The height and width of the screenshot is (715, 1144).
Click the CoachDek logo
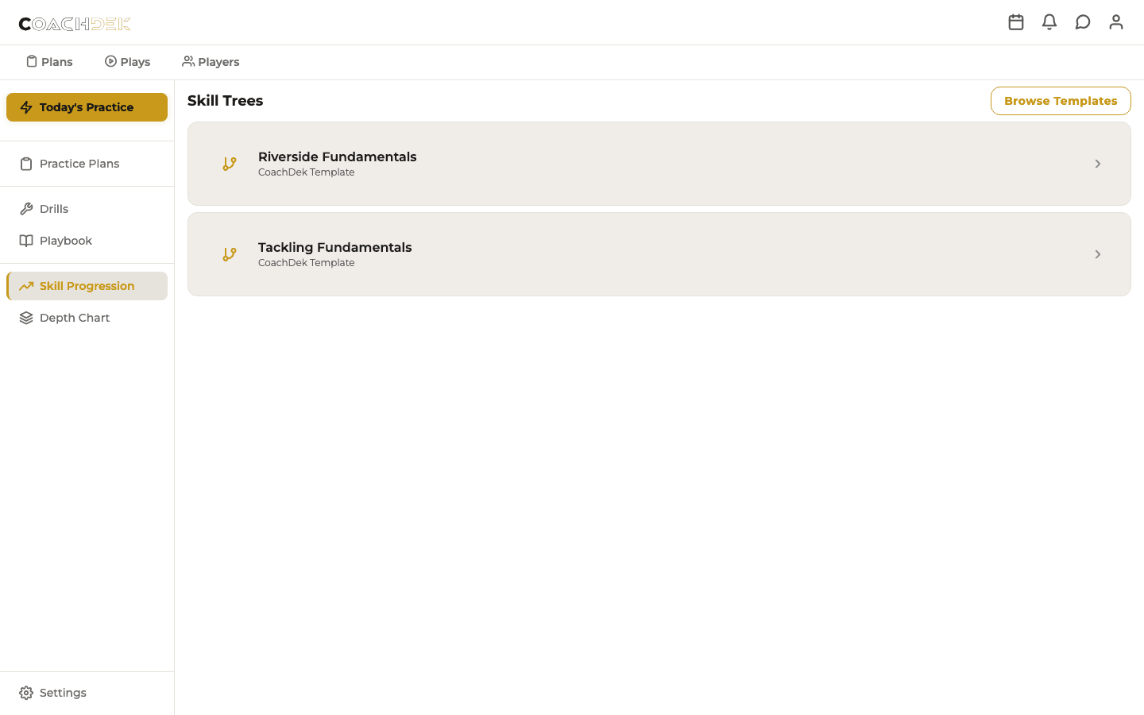click(x=73, y=23)
